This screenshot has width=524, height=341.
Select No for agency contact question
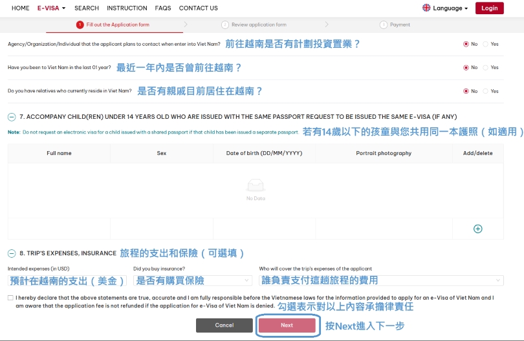point(466,44)
